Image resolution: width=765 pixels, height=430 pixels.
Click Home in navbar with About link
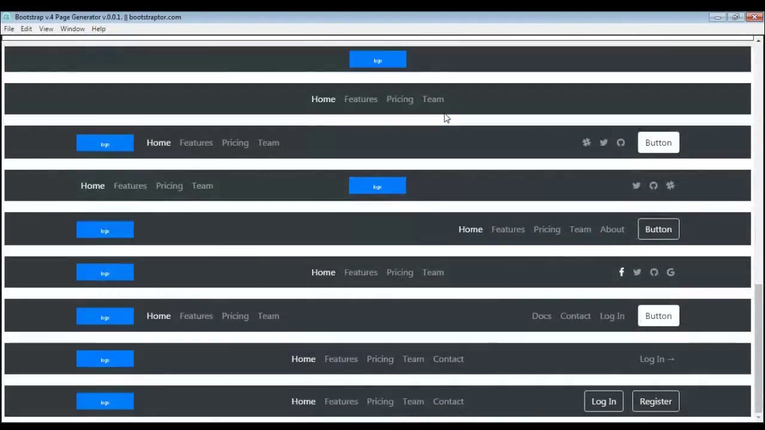[x=470, y=229]
